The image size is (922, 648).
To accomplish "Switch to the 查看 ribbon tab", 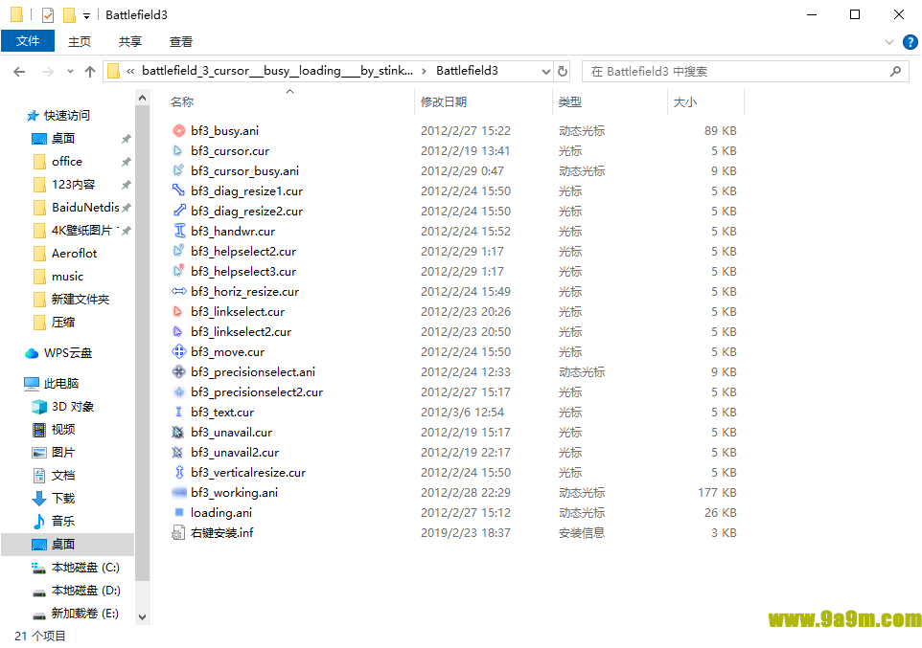I will tap(180, 42).
